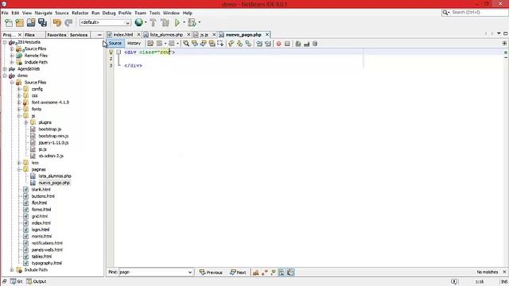Open the Debug Project dropdown arrow
Viewport: 509px width, 286px height.
(x=199, y=22)
